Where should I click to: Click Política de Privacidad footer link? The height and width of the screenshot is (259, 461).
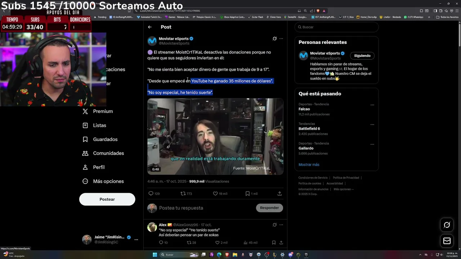coord(346,178)
